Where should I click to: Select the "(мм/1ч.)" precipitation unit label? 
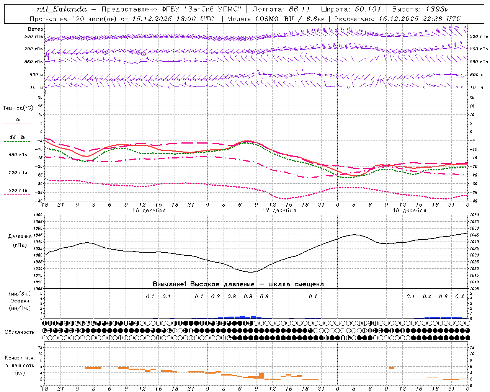tap(20, 308)
